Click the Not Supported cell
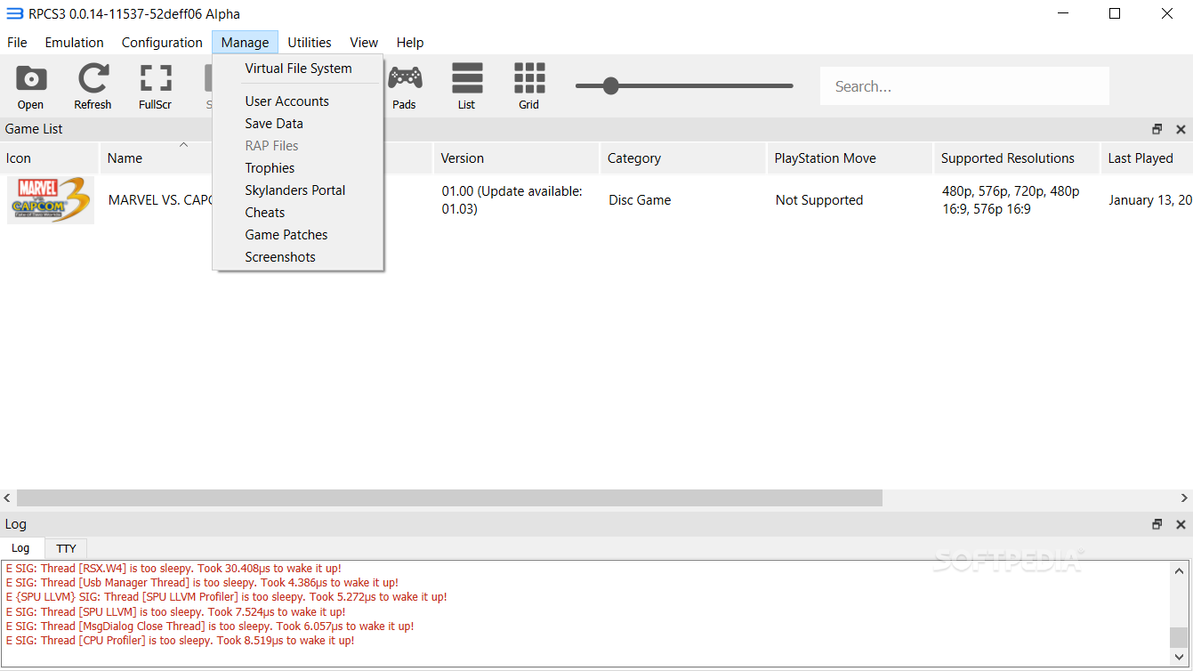This screenshot has height=671, width=1193. tap(819, 200)
